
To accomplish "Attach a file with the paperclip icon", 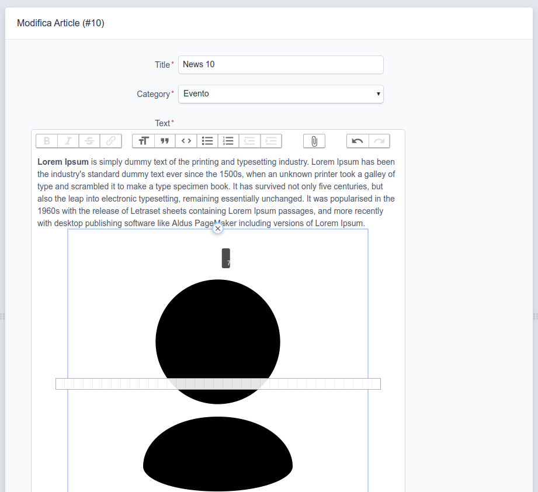I will click(x=314, y=140).
